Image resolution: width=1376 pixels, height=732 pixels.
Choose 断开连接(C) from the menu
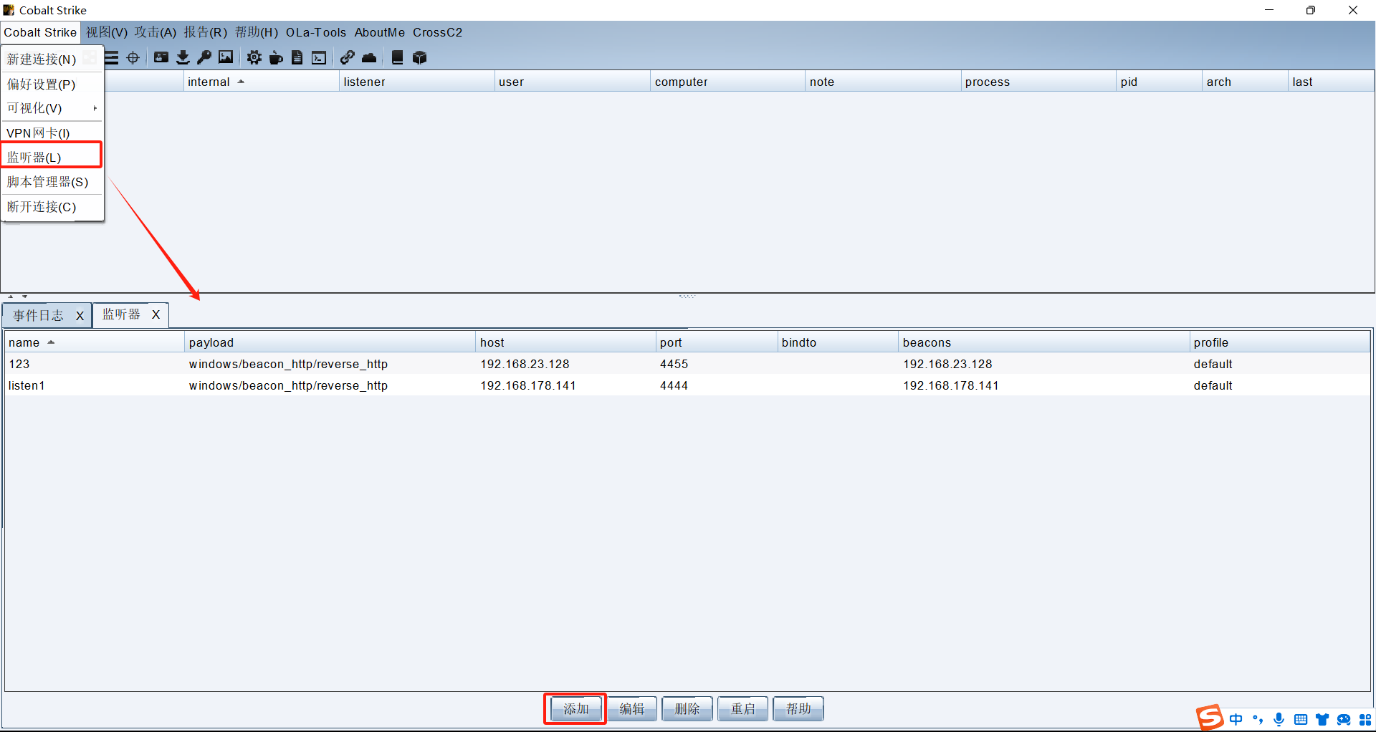click(x=52, y=207)
